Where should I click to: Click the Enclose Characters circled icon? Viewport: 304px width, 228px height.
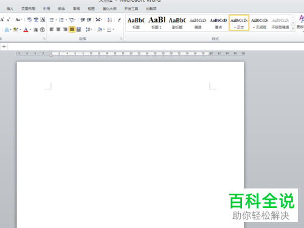click(x=42, y=30)
